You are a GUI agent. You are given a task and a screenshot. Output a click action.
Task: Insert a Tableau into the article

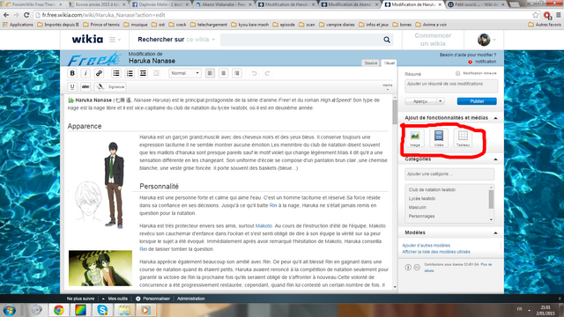[x=463, y=138]
